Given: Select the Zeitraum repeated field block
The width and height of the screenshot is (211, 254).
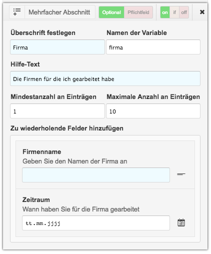Looking at the screenshot, I should (105, 212).
